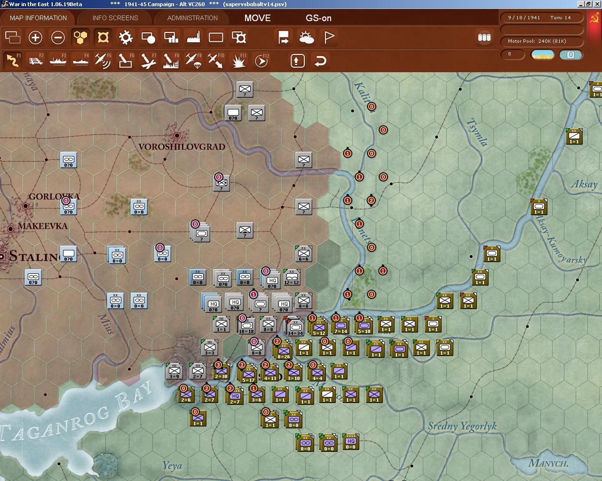Image resolution: width=602 pixels, height=481 pixels.
Task: Select the Soviet XXXX HQ 0=0 counter
Action: click(350, 442)
